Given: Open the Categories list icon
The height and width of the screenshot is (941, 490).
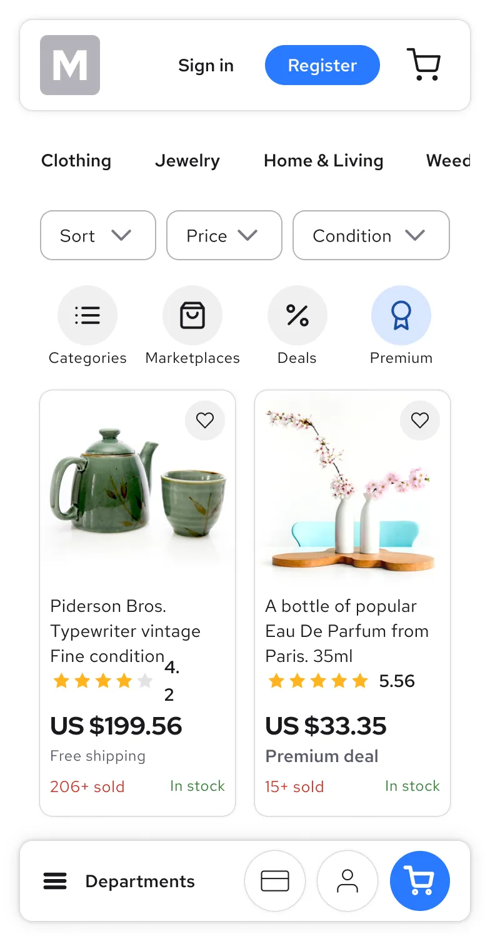Looking at the screenshot, I should [x=87, y=315].
